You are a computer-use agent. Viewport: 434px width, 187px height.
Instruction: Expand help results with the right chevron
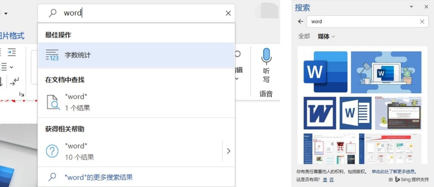[229, 151]
